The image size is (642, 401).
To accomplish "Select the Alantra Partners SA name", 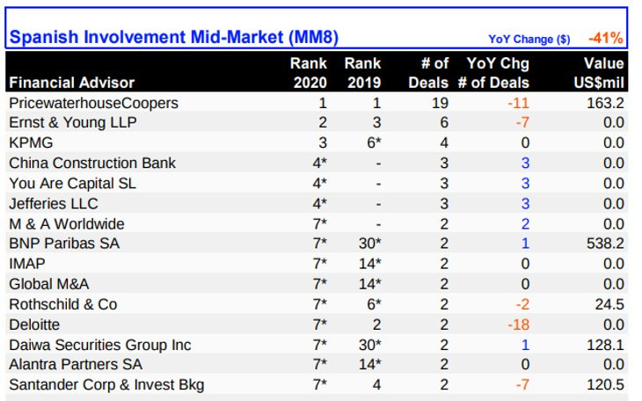I will click(x=76, y=364).
